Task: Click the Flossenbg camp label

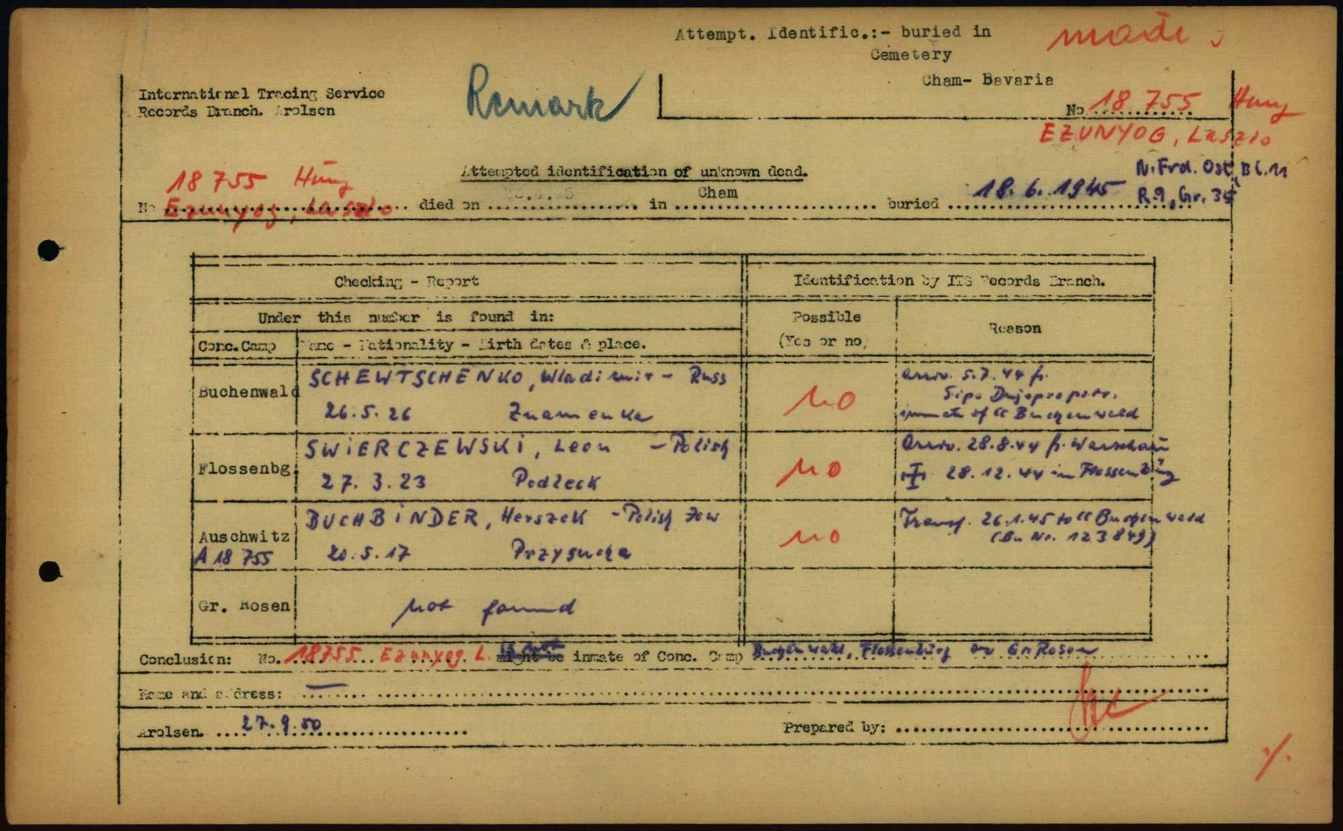Action: tap(244, 469)
